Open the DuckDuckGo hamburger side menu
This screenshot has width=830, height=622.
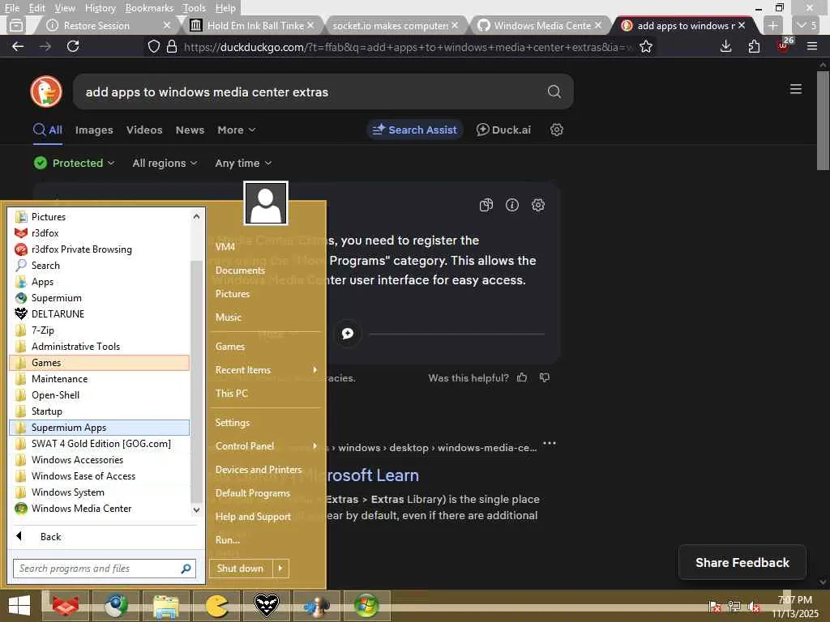click(795, 89)
